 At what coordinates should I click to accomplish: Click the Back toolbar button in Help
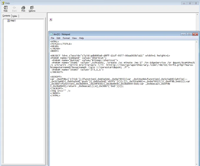point(14,9)
